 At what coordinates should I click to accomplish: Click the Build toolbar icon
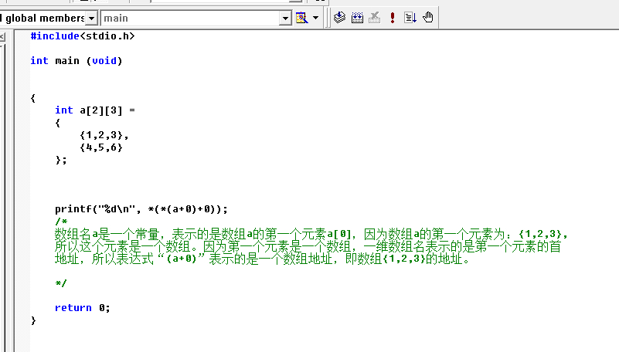[357, 18]
